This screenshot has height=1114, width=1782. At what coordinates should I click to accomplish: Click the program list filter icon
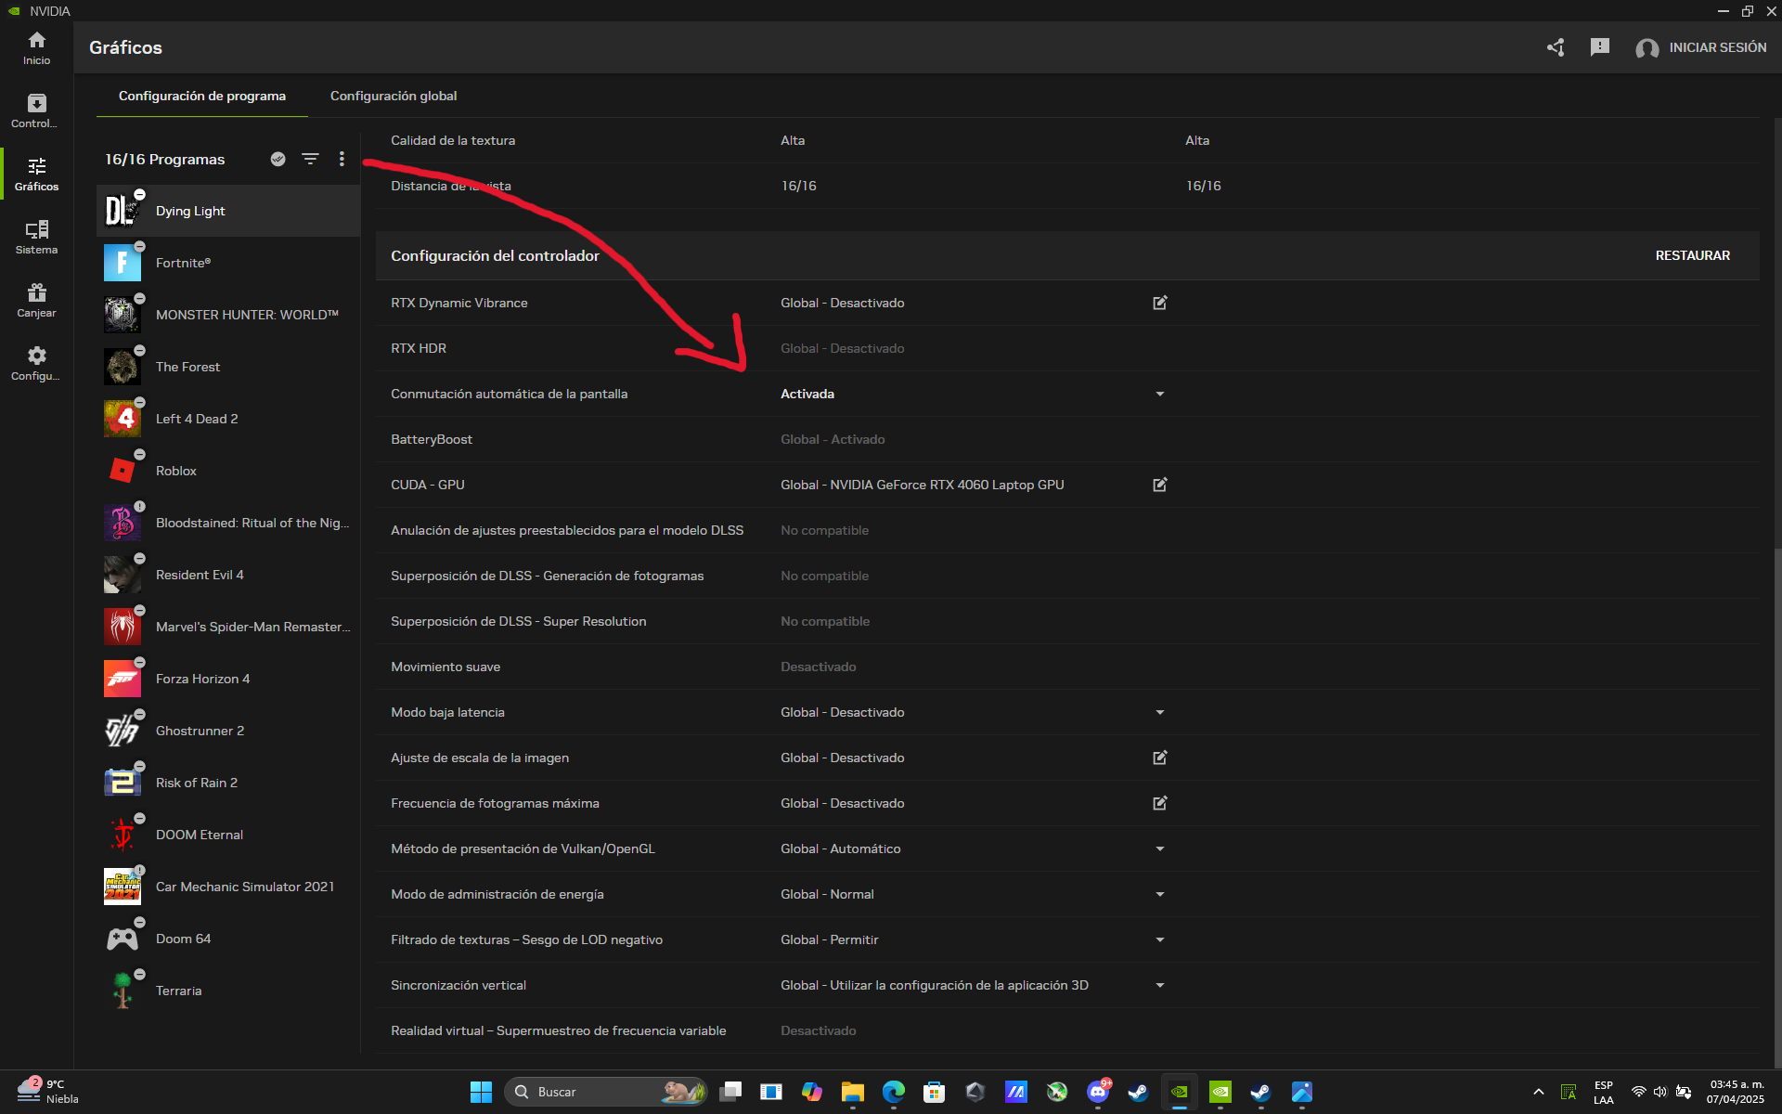point(310,159)
